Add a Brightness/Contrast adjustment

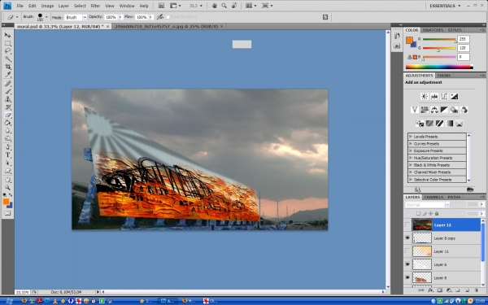point(425,96)
